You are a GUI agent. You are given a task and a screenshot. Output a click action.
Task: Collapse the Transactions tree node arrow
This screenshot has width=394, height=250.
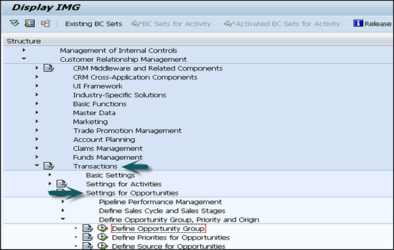click(37, 166)
